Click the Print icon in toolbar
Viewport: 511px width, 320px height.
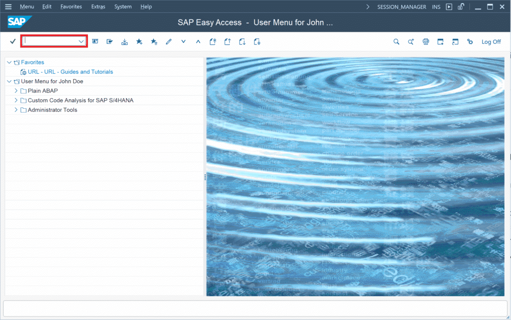[426, 42]
